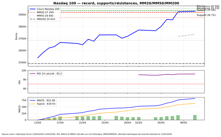
Task: Click the orange line sample beside "Signal"
Action: (33, 104)
